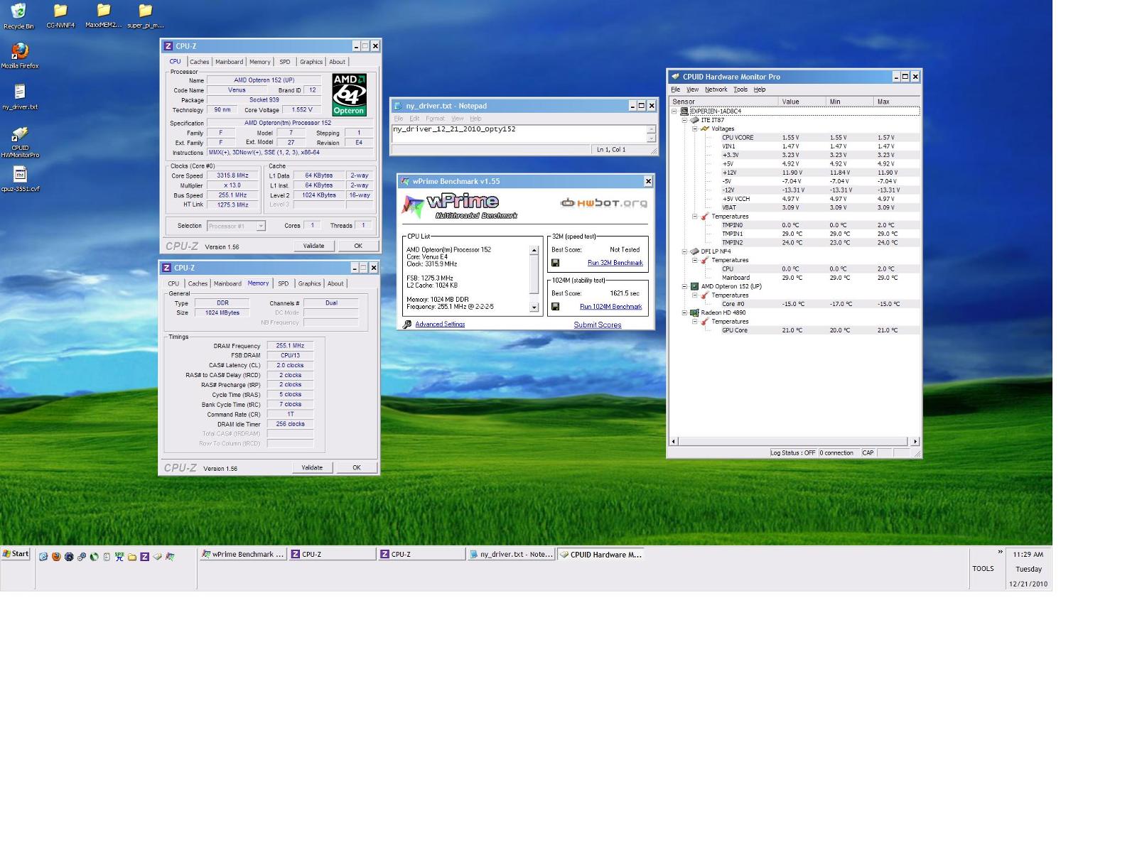Click the Value column header in Hardware Monitor
1137x848 pixels.
point(802,102)
